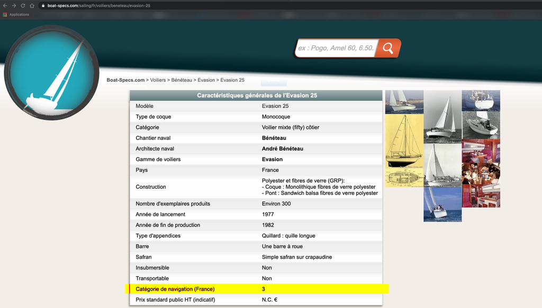542x308 pixels.
Task: Click the 'Insubmersible' row label
Action: [152, 268]
